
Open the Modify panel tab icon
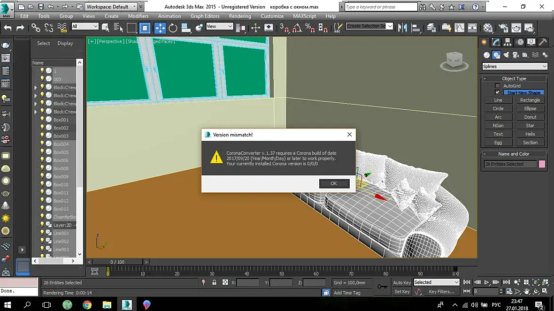click(x=496, y=42)
